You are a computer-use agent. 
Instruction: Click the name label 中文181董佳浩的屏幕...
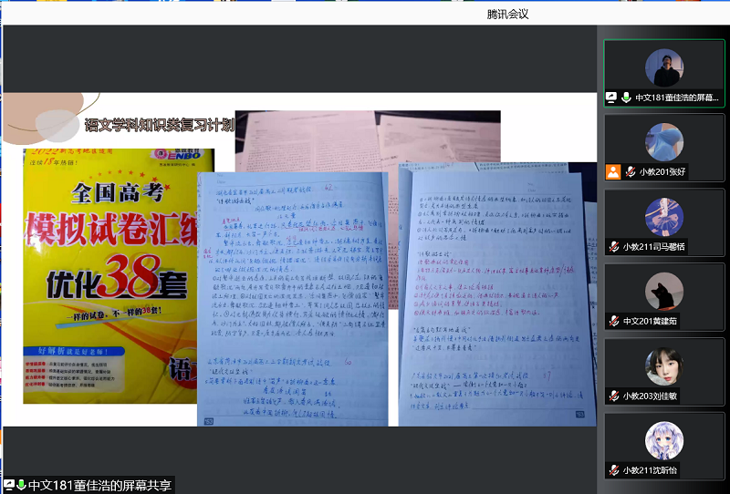pyautogui.click(x=677, y=98)
